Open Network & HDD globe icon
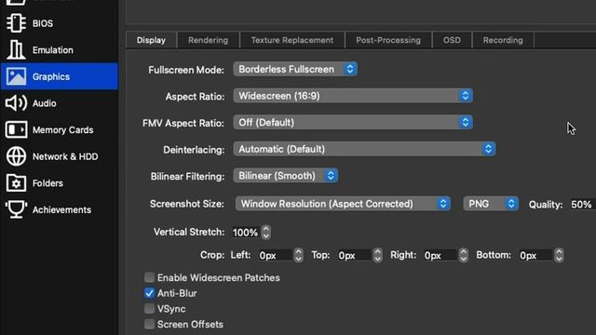The width and height of the screenshot is (596, 335). [x=16, y=156]
